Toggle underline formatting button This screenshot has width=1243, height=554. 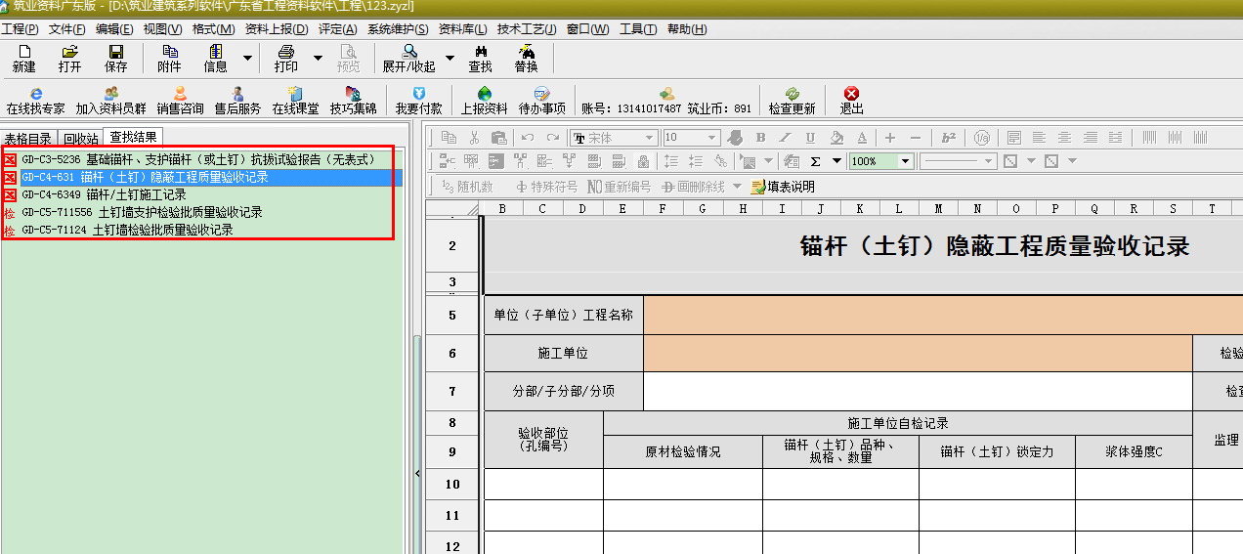[810, 138]
